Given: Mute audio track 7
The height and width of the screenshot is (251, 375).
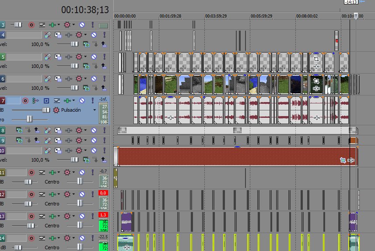Looking at the screenshot, I should click(x=82, y=101).
